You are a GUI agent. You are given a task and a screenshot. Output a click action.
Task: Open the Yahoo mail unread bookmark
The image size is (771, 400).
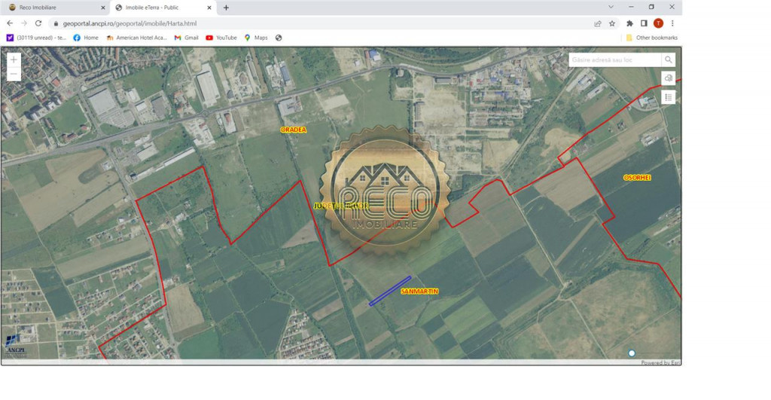click(x=36, y=38)
